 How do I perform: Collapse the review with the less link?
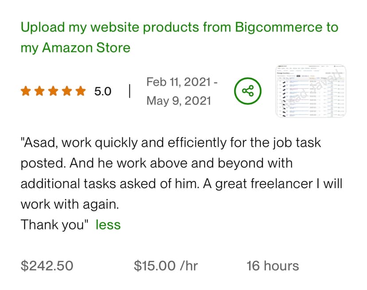point(108,224)
